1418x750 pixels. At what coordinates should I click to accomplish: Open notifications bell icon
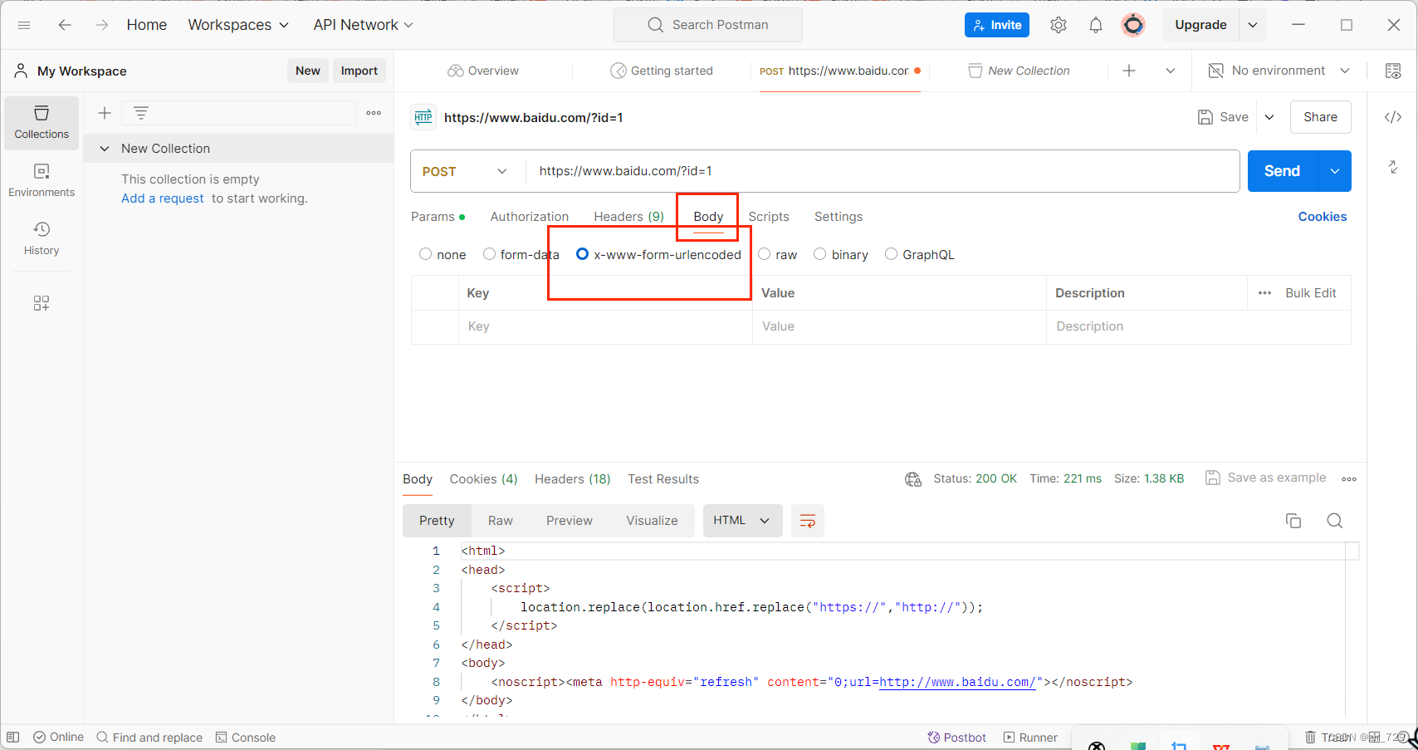[1096, 25]
